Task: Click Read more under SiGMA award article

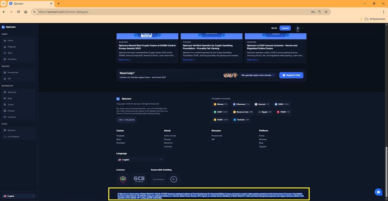Action: pos(124,60)
